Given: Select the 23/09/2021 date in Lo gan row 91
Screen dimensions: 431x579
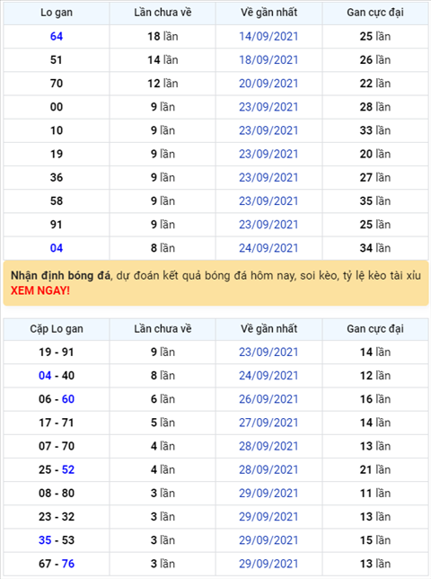Looking at the screenshot, I should (x=268, y=225).
